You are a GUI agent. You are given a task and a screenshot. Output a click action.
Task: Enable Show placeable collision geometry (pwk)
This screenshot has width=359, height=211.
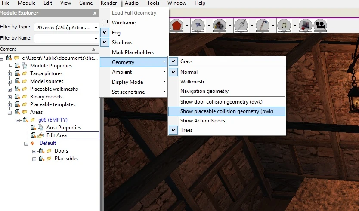coord(227,111)
